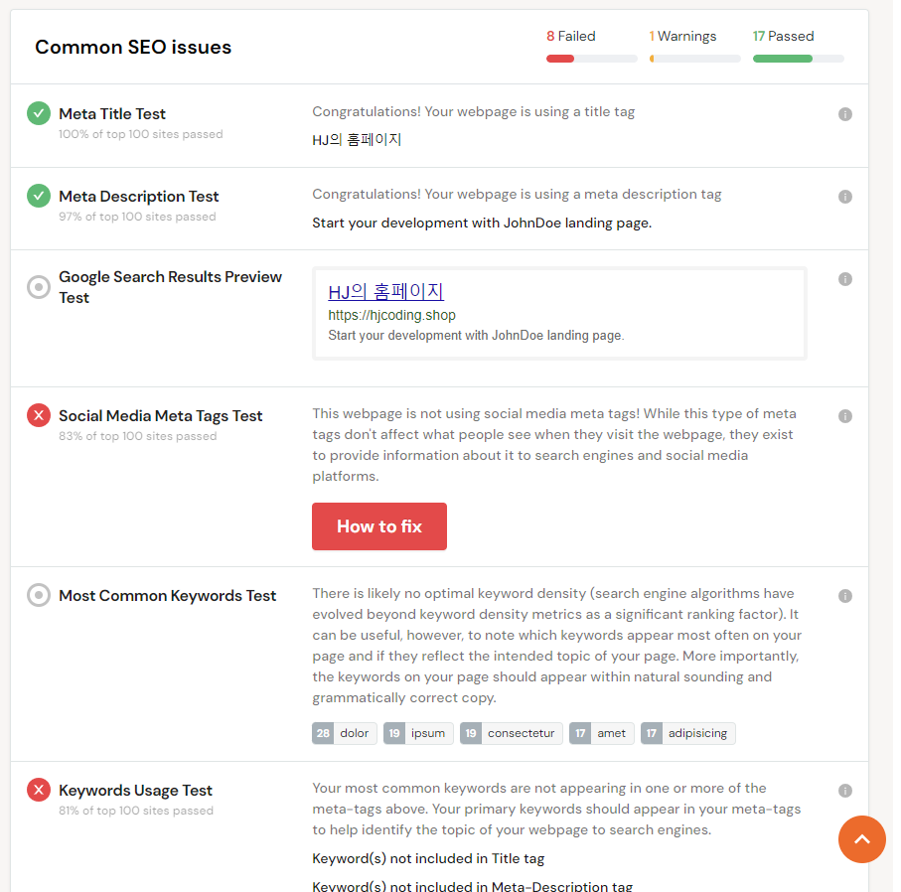Open info icon for Google Search Results Preview
Image resolution: width=901 pixels, height=892 pixels.
844,279
